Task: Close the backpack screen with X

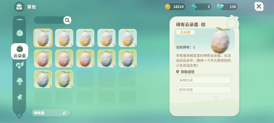Action: click(259, 7)
